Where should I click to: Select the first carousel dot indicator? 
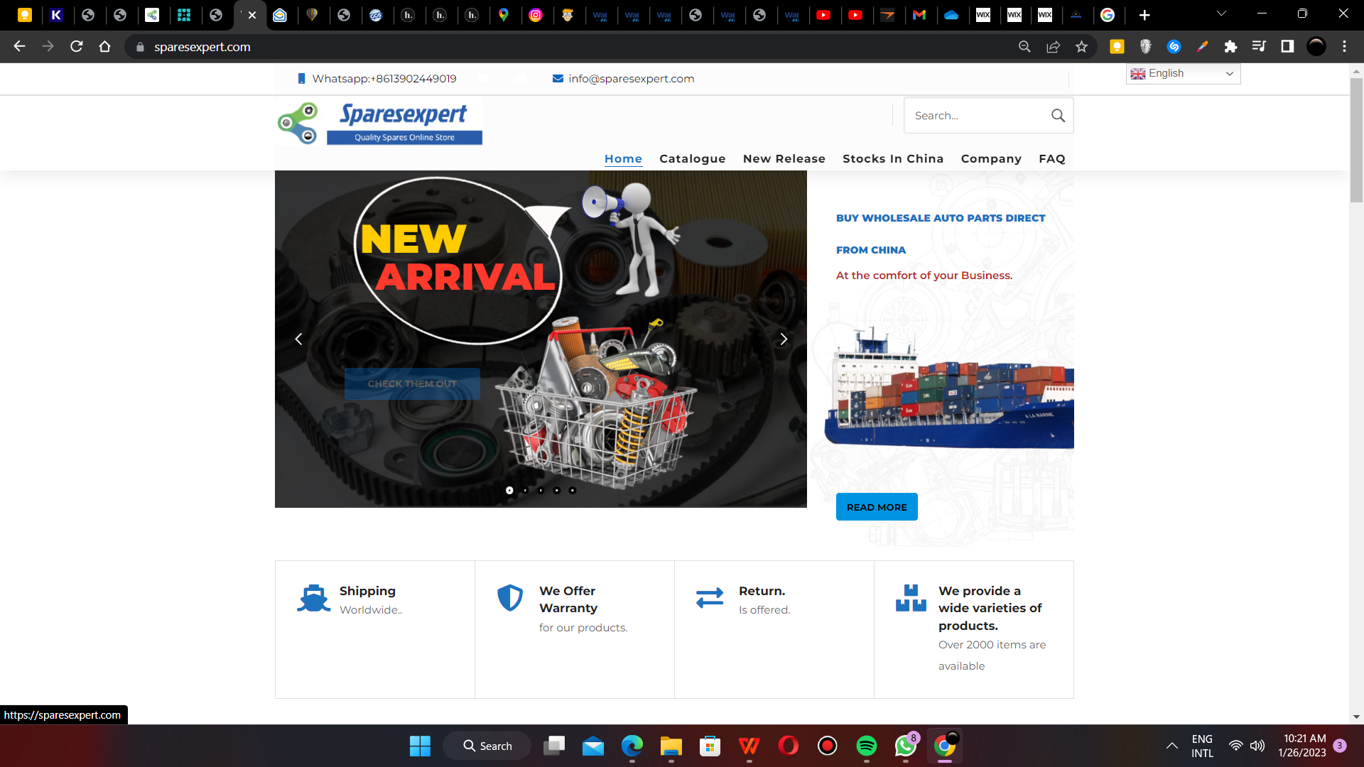coord(509,491)
